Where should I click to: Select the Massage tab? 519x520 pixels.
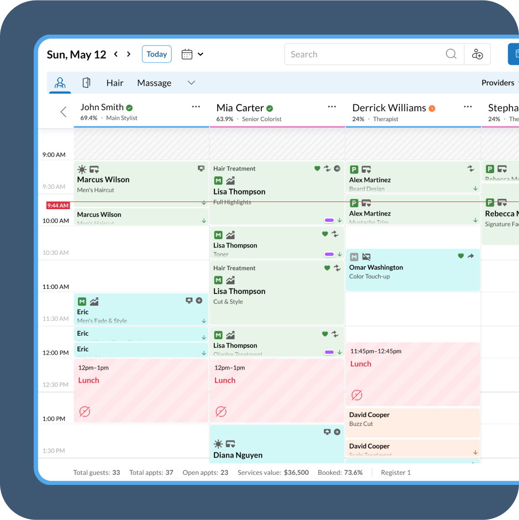(x=154, y=83)
